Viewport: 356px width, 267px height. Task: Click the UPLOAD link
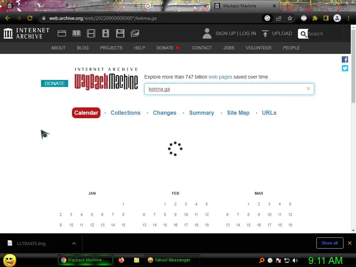(x=282, y=33)
